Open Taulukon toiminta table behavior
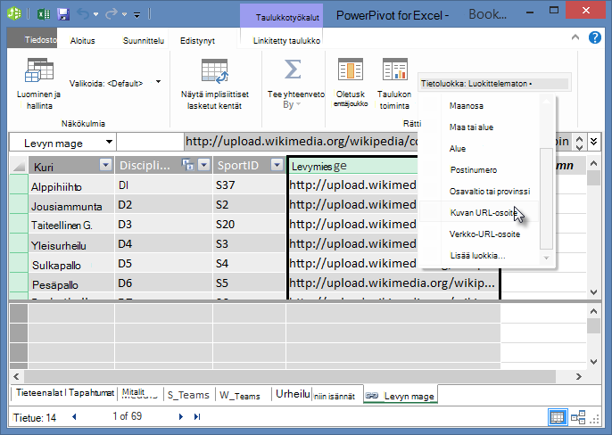The height and width of the screenshot is (435, 612). [394, 84]
